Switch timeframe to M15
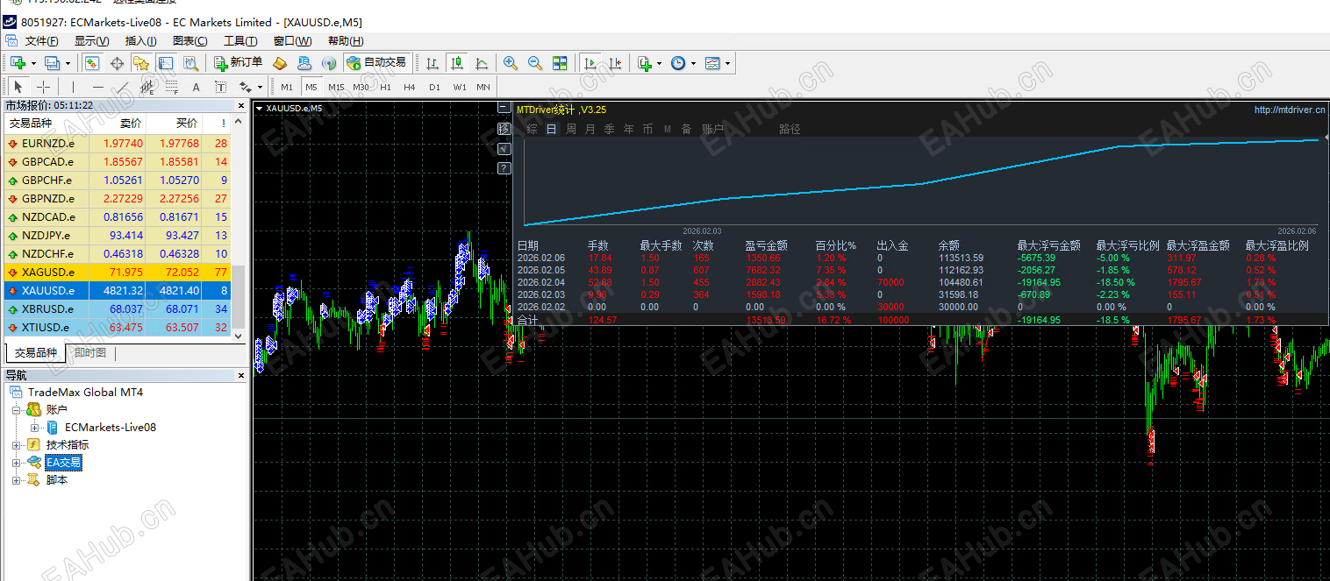The width and height of the screenshot is (1330, 581). pos(336,87)
